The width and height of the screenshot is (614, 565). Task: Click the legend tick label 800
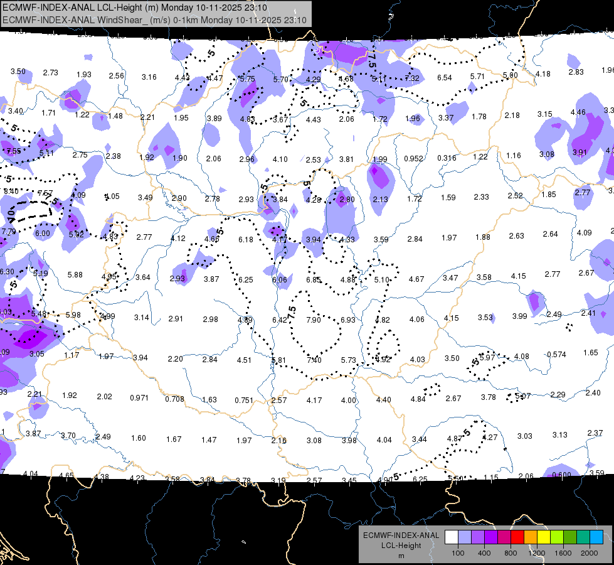(511, 553)
